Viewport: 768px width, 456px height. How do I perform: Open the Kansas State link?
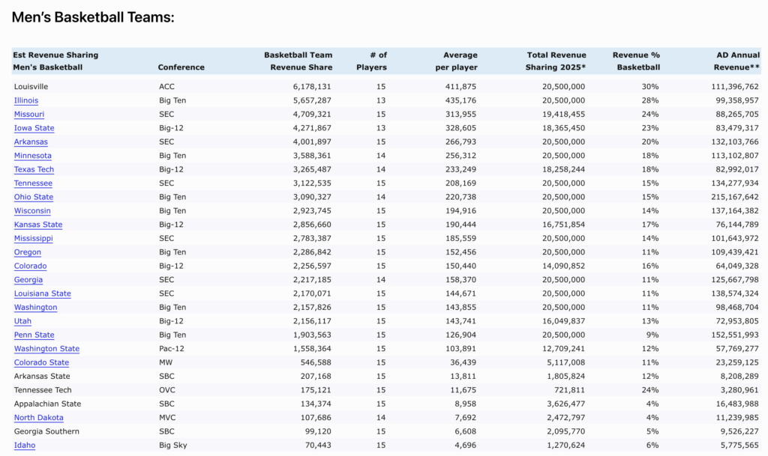point(38,225)
